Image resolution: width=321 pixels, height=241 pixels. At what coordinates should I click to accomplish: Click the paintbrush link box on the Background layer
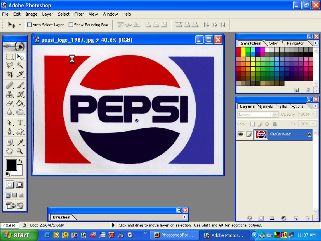[x=249, y=135]
